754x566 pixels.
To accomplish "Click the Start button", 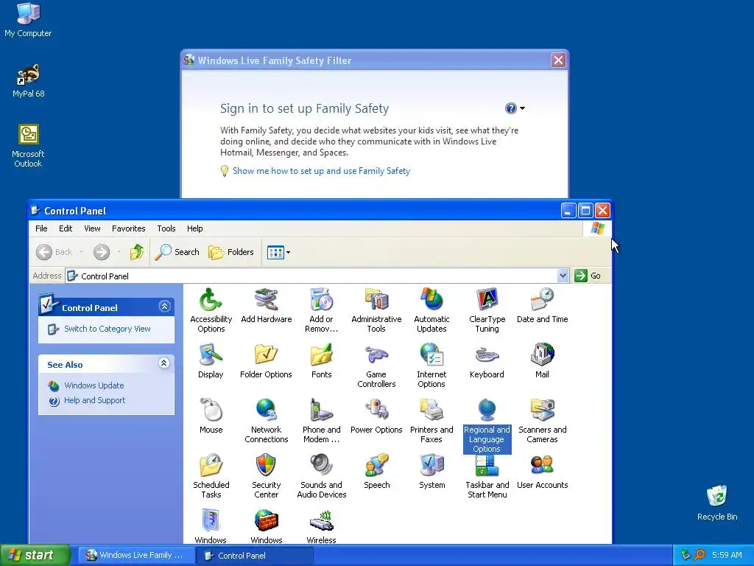I will click(x=35, y=556).
